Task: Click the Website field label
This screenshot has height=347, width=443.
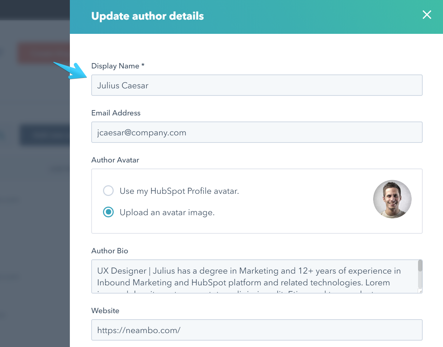Action: [105, 311]
